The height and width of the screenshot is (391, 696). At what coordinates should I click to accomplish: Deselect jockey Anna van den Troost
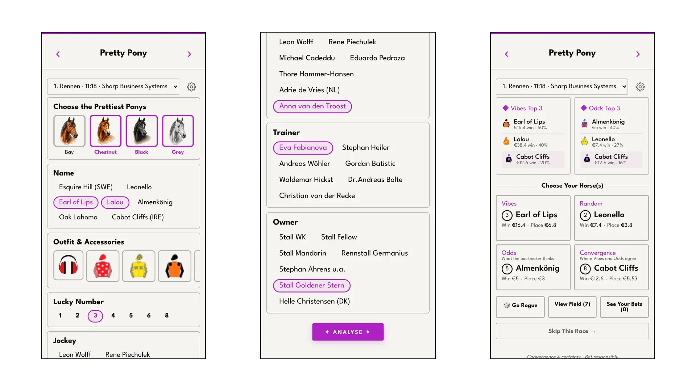pyautogui.click(x=312, y=106)
